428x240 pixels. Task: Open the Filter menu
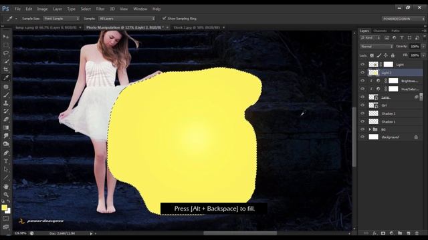(100, 9)
